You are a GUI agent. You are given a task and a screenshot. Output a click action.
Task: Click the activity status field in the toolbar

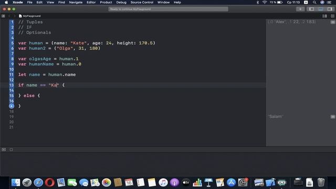pyautogui.click(x=168, y=9)
